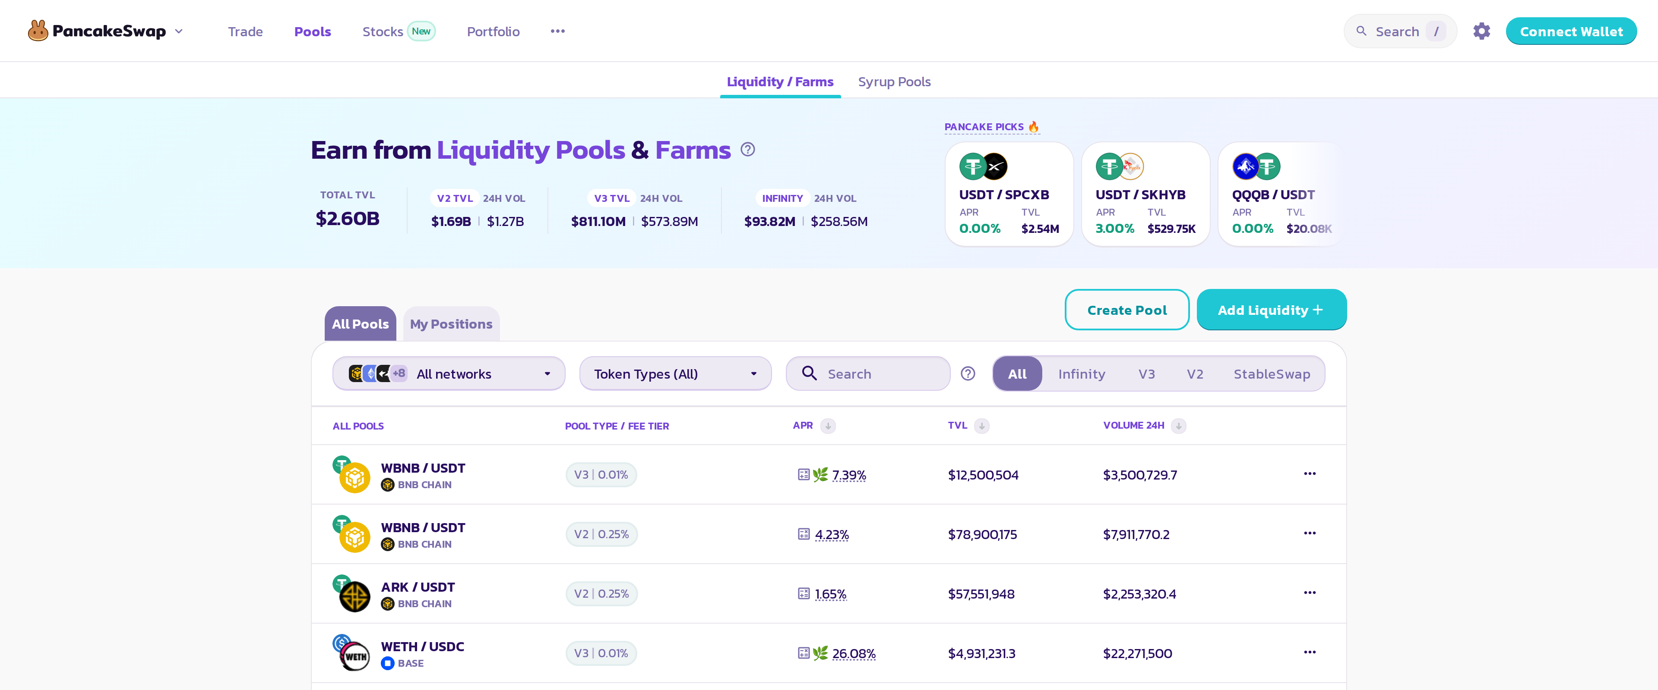
Task: Open the QQQB / USDT pick card
Action: 1281,194
